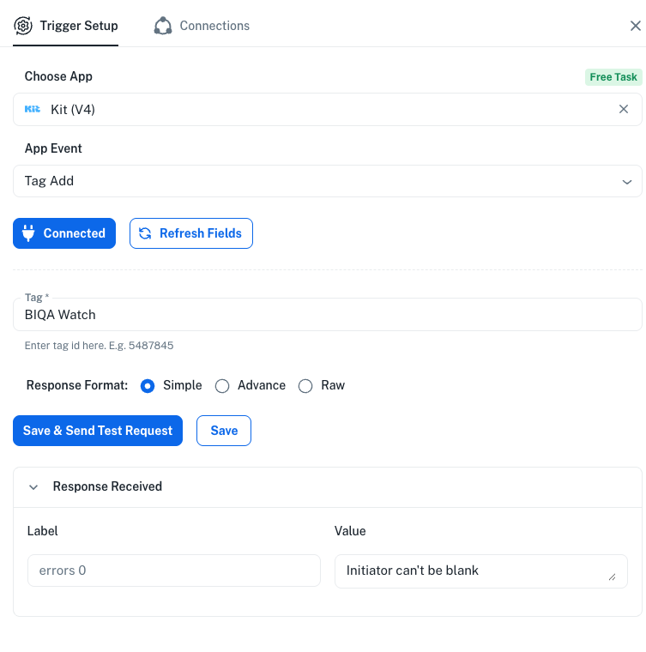Click the Connections nodes icon
Screen dimensions: 646x652
coord(163,26)
